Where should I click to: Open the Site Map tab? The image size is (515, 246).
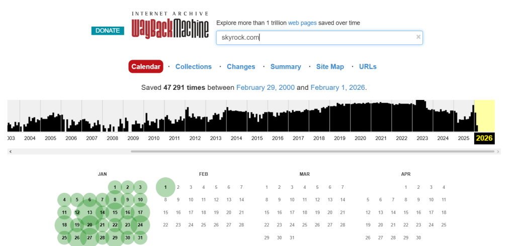pyautogui.click(x=330, y=67)
